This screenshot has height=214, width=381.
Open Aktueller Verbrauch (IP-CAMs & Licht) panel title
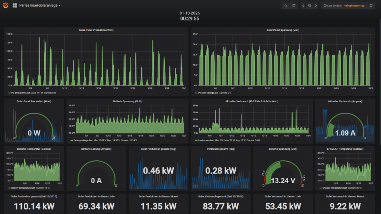[x=252, y=101]
